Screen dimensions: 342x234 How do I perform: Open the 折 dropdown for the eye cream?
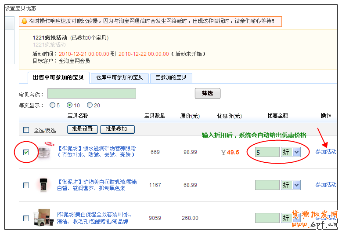[x=291, y=152]
